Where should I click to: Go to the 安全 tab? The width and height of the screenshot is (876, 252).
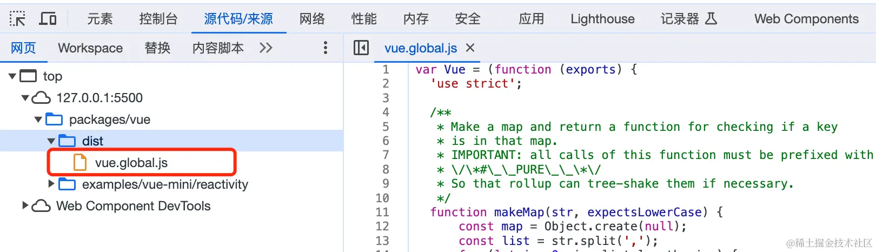pos(468,19)
